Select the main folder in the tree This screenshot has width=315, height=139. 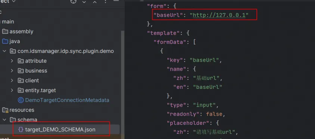point(8,22)
